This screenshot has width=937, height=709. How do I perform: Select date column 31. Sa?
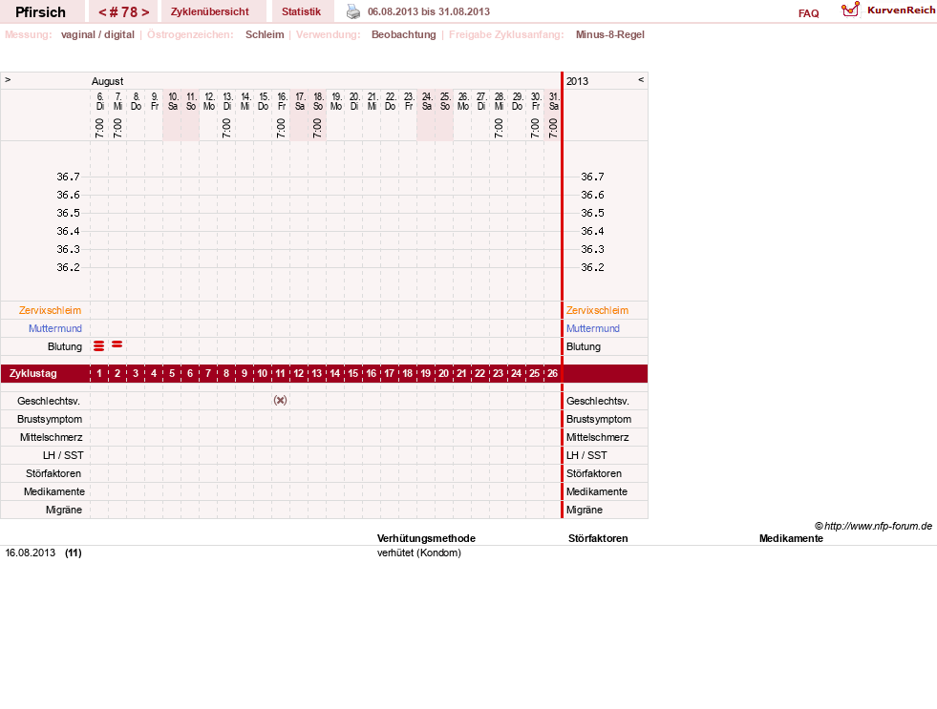pos(553,101)
